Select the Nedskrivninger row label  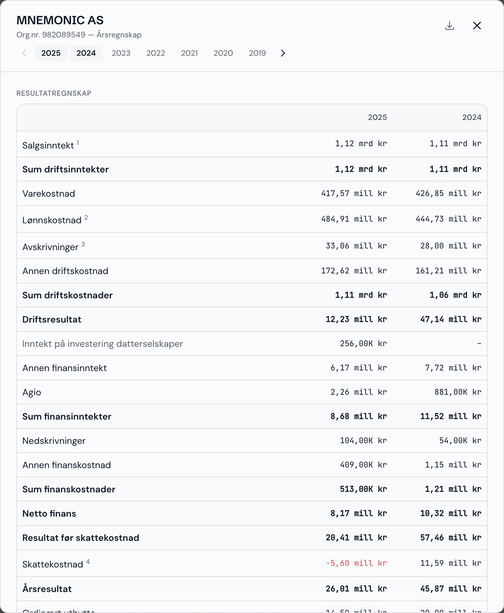[54, 441]
